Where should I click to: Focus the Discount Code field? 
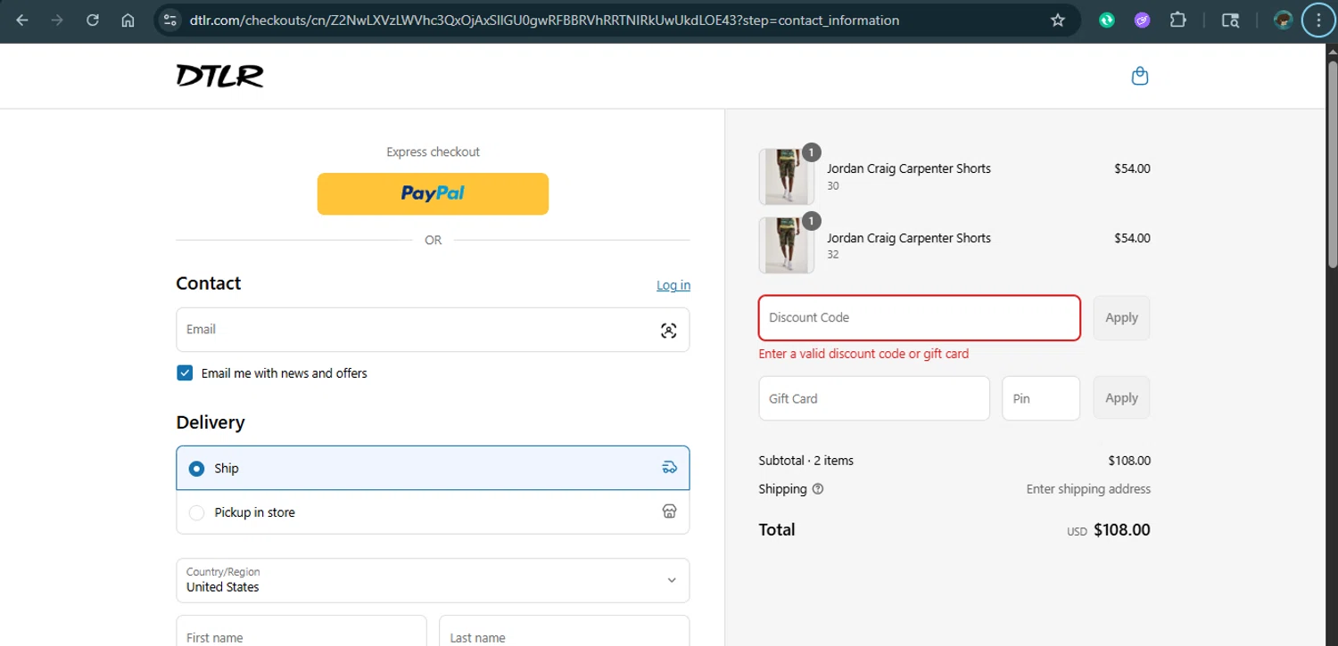click(920, 317)
